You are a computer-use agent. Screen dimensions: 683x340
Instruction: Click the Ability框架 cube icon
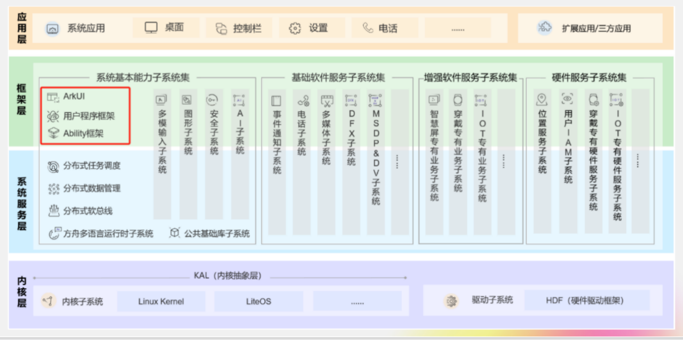[53, 133]
